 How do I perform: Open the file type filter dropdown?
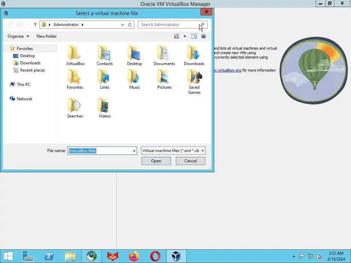click(203, 151)
